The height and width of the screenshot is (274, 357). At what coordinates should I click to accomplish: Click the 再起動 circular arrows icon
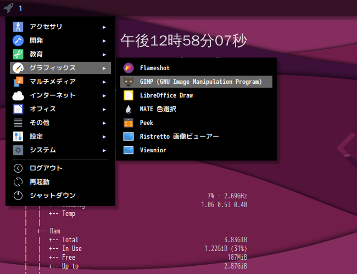[x=18, y=182]
